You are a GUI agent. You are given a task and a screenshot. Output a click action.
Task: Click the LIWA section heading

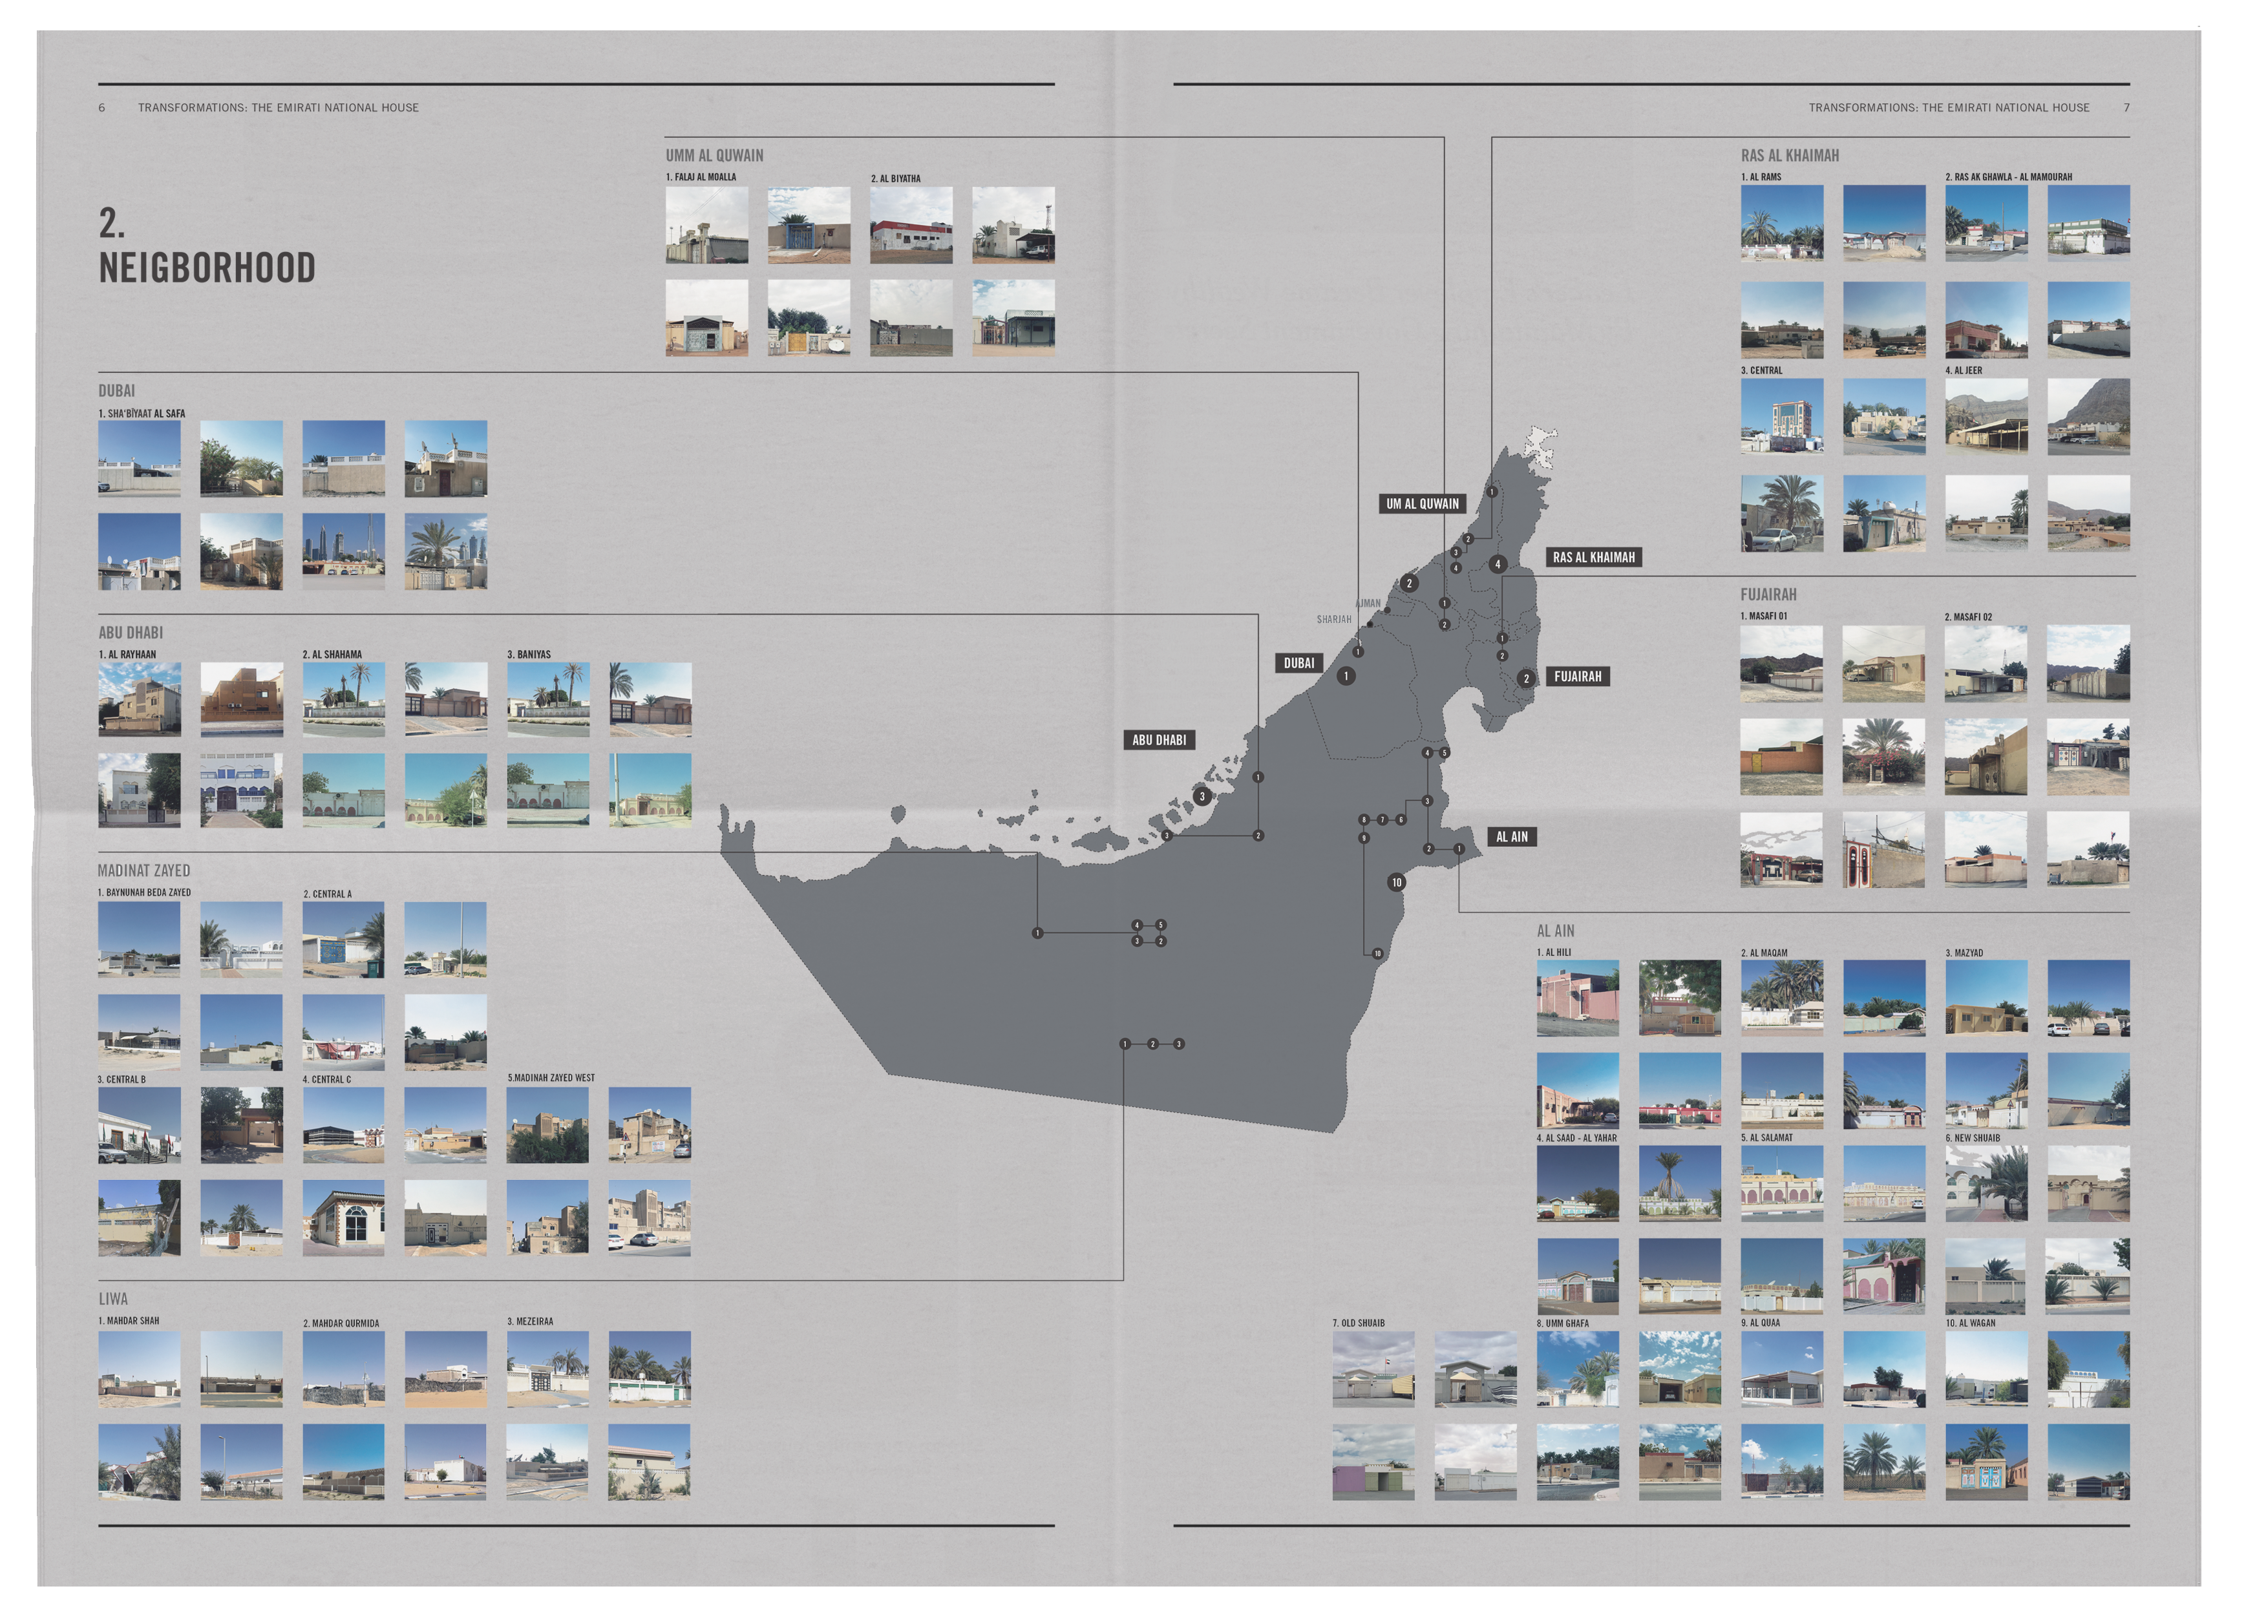pos(113,1298)
